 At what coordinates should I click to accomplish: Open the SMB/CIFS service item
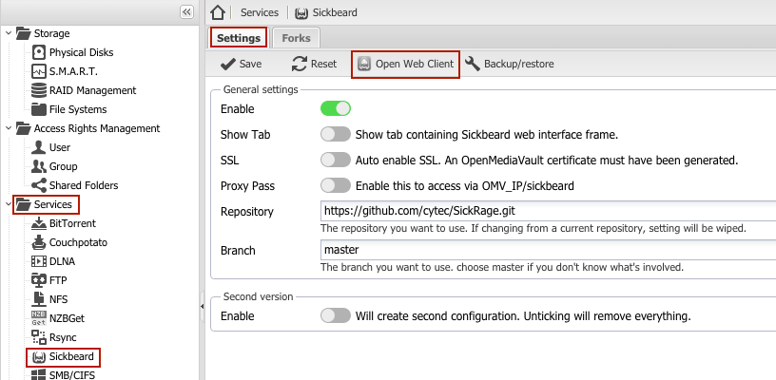[x=71, y=374]
